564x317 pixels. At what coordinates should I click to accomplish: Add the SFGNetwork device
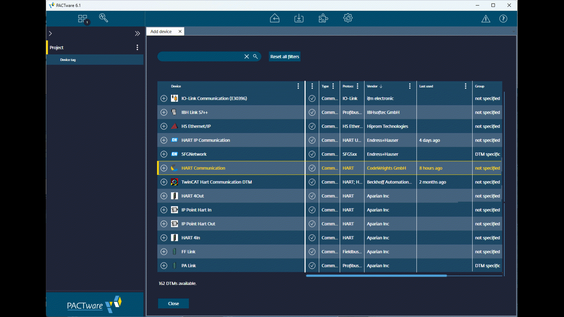164,154
